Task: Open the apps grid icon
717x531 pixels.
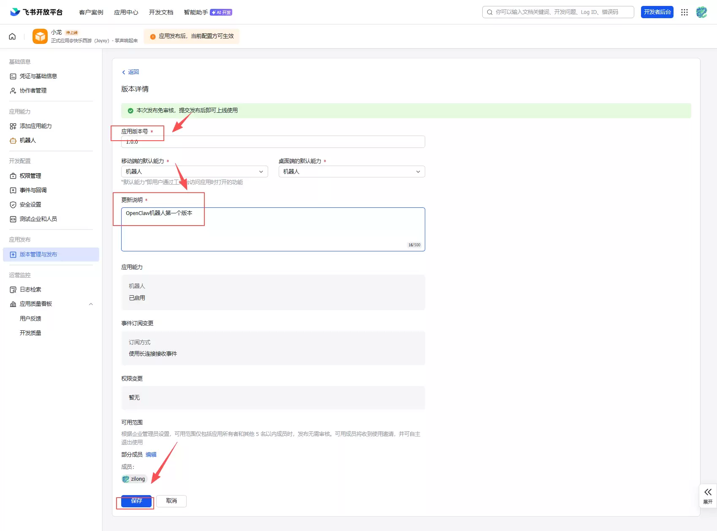Action: 684,12
